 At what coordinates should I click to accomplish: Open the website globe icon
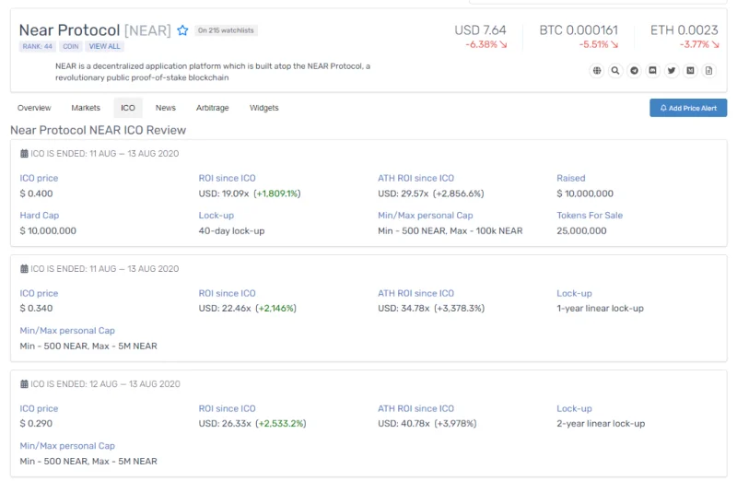(596, 71)
